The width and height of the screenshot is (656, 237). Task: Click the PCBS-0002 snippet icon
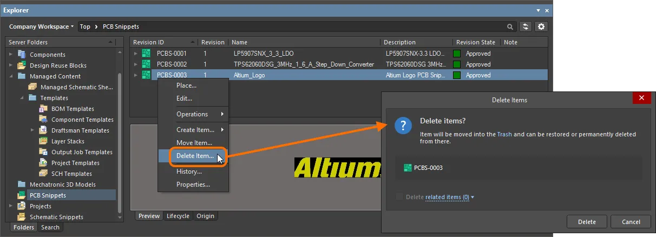pyautogui.click(x=146, y=64)
